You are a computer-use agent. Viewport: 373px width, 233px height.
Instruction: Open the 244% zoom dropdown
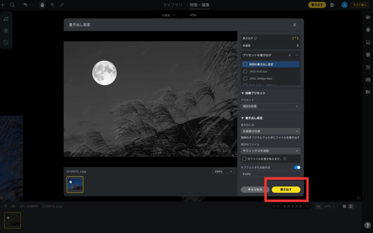[223, 171]
